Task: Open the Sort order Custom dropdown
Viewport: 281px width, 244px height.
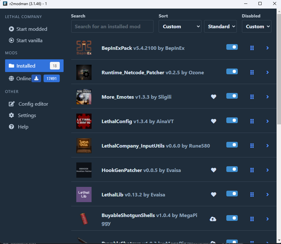Action: tap(180, 26)
